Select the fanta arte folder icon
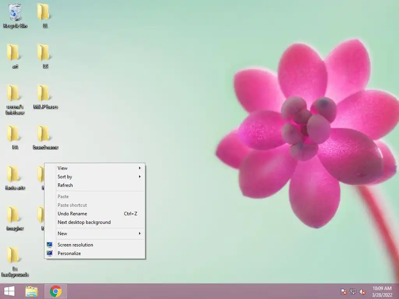Image resolution: width=399 pixels, height=299 pixels. click(15, 178)
